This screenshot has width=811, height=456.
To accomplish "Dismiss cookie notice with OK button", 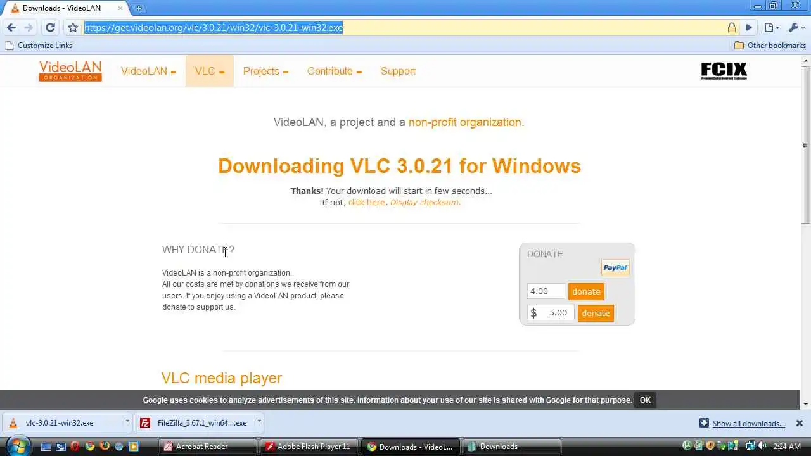I will [x=645, y=400].
